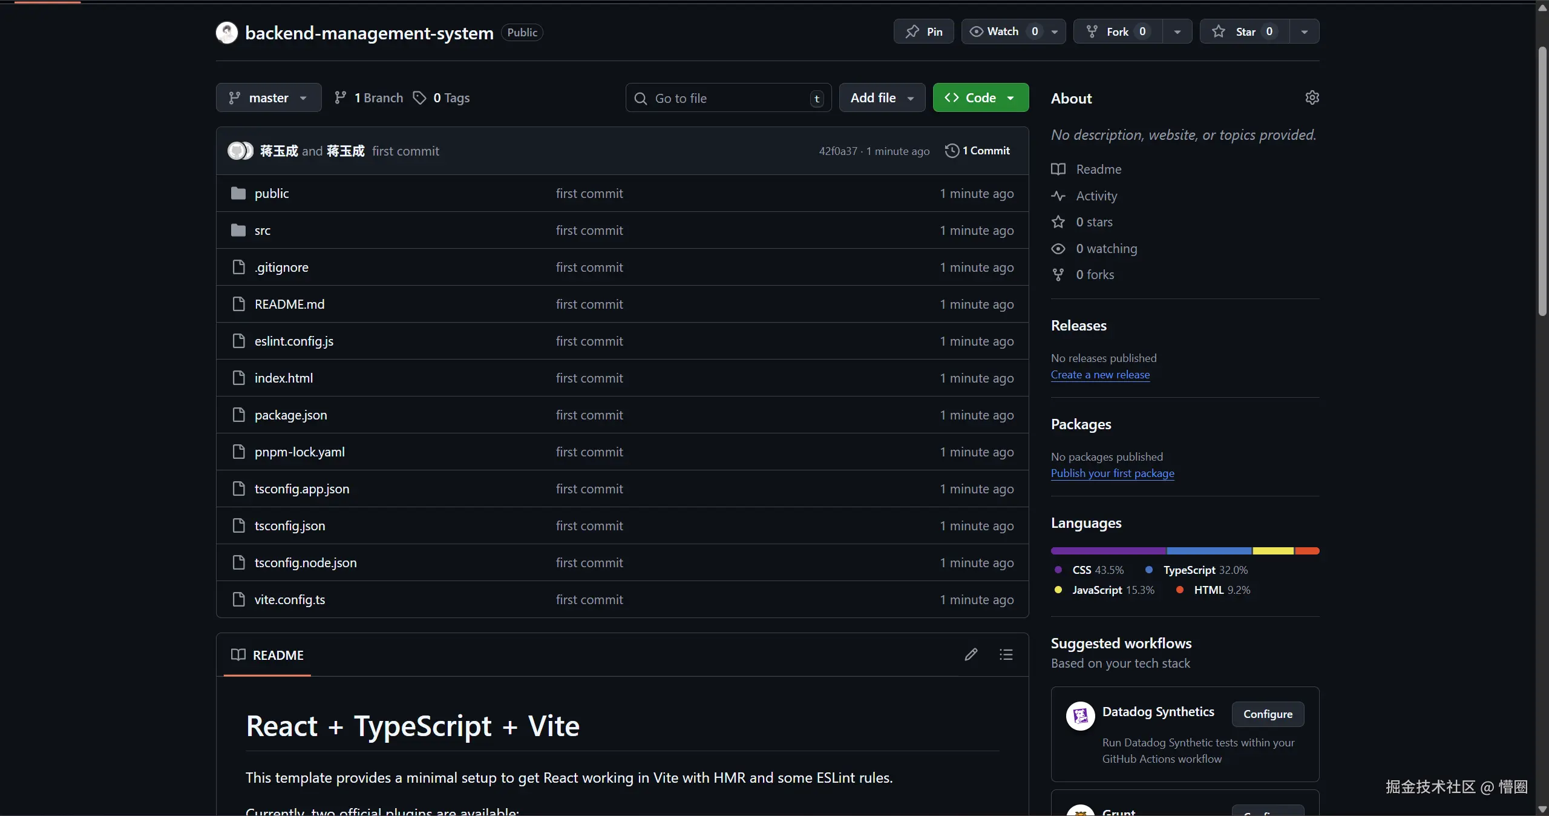The height and width of the screenshot is (816, 1549).
Task: Open the master branch dropdown
Action: (268, 97)
